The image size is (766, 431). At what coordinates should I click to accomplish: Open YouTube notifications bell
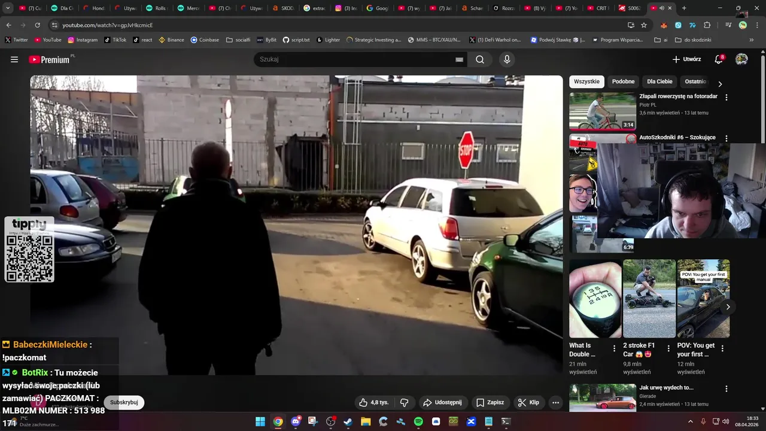(x=719, y=59)
